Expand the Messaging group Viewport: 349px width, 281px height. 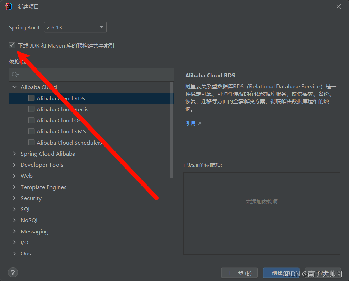(15, 231)
